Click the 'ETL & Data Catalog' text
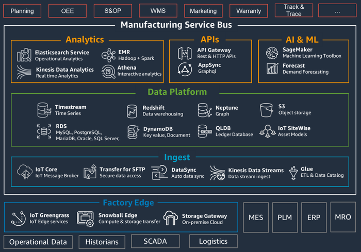This screenshot has height=252, width=361. 322,175
